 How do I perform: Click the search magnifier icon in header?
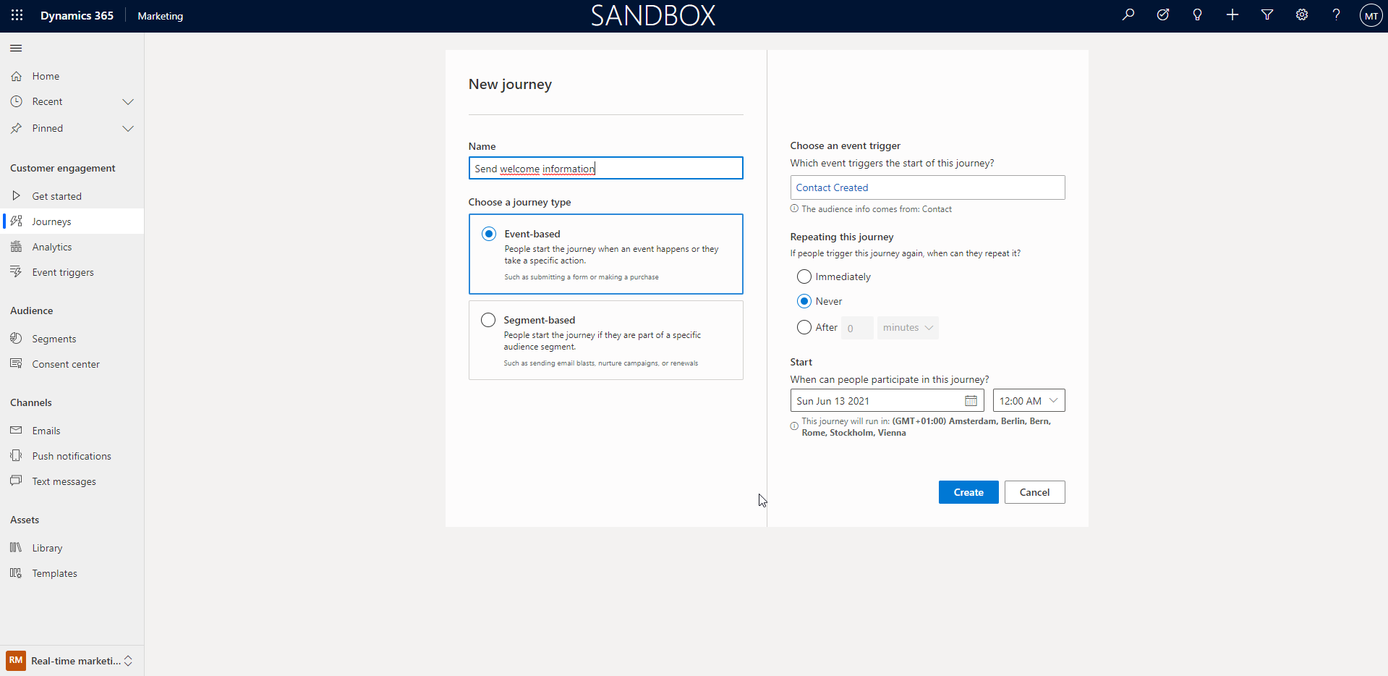[1128, 15]
